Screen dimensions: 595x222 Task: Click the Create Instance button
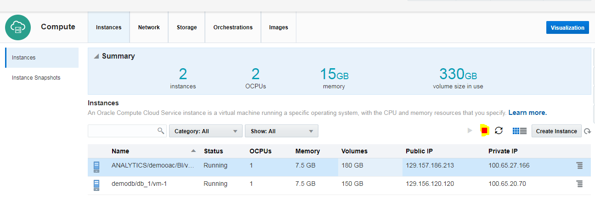(x=556, y=131)
